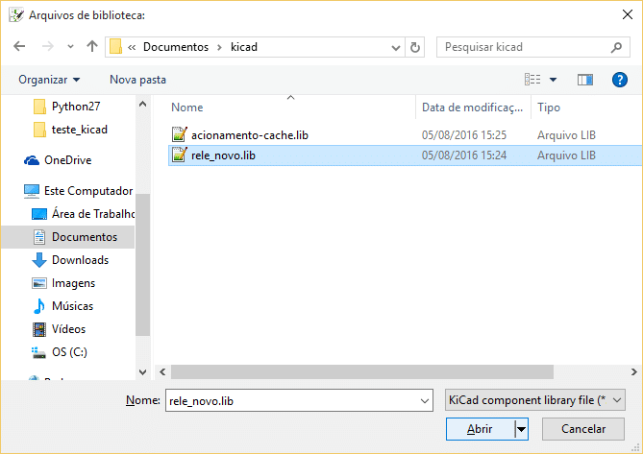Click the search magnifier icon

point(616,47)
